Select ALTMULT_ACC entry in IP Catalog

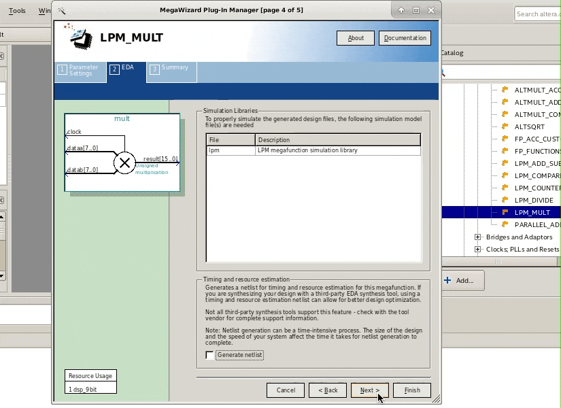point(537,90)
